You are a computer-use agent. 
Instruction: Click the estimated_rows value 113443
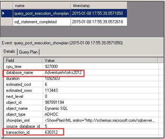(51, 90)
